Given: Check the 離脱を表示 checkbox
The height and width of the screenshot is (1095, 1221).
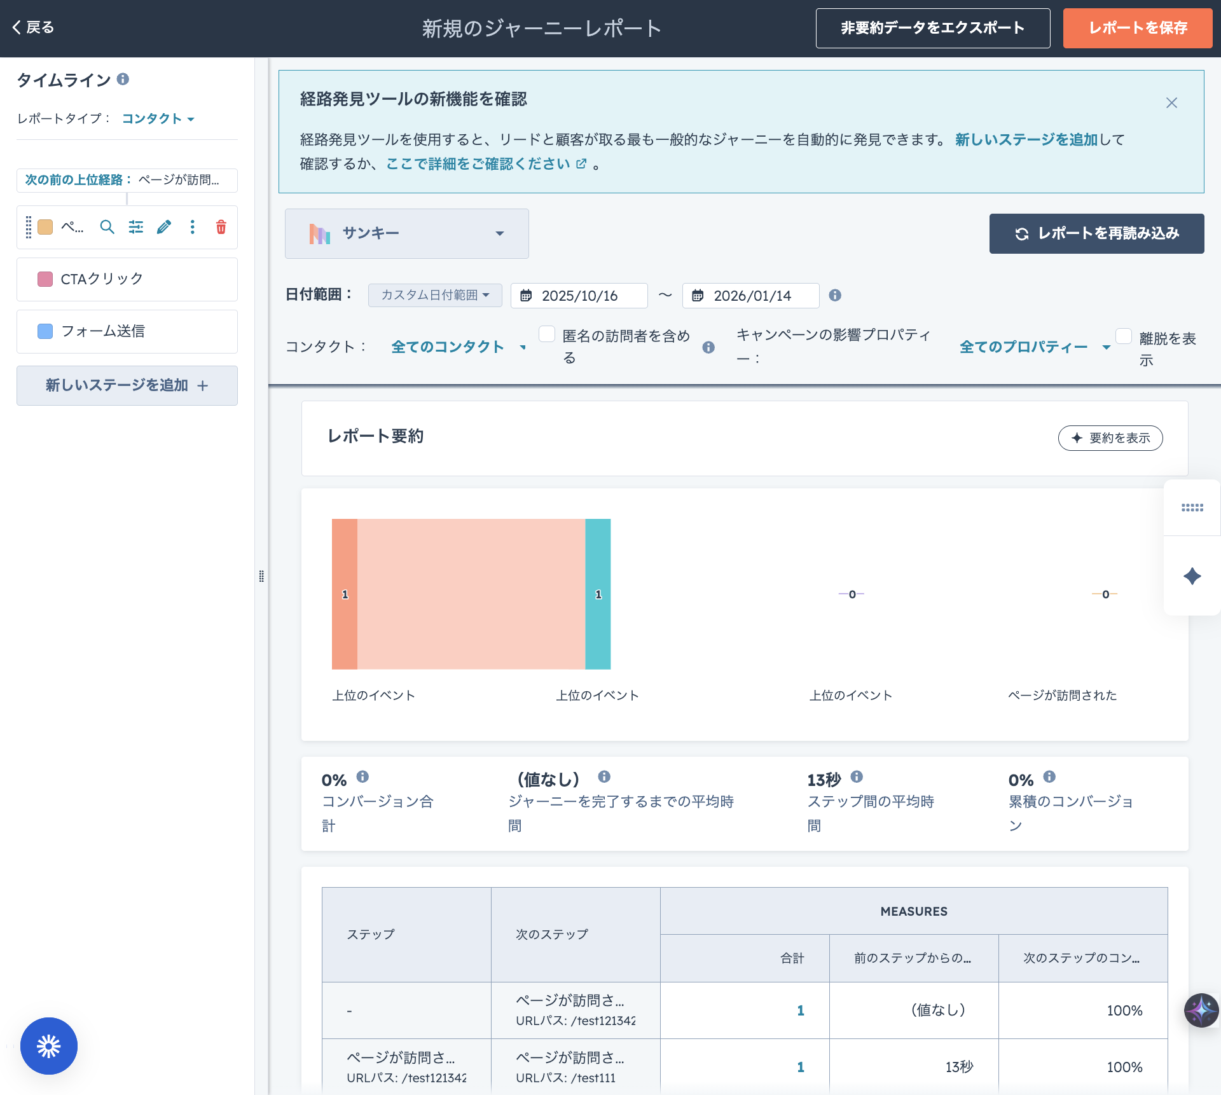Looking at the screenshot, I should [x=1124, y=336].
